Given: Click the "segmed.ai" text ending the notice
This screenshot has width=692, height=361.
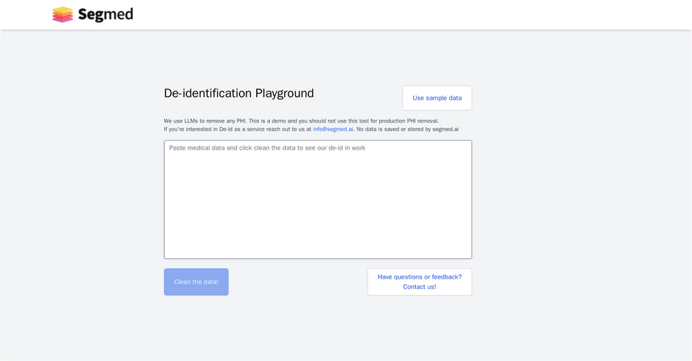Looking at the screenshot, I should pyautogui.click(x=446, y=129).
